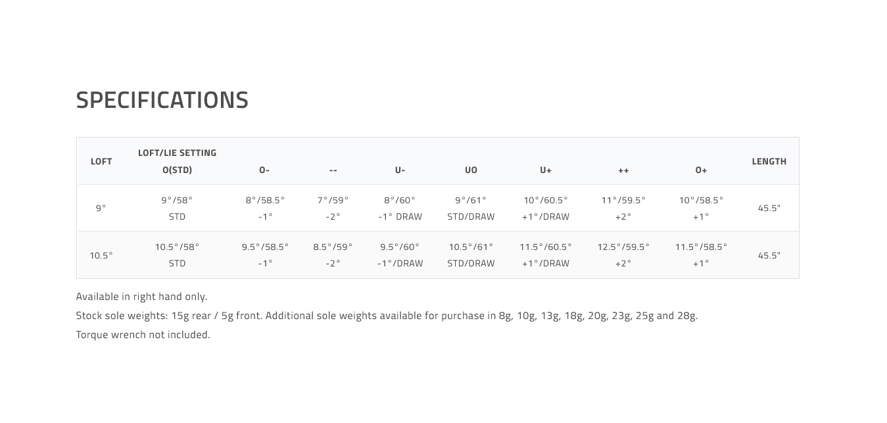Select the O+ column header

[x=702, y=170]
